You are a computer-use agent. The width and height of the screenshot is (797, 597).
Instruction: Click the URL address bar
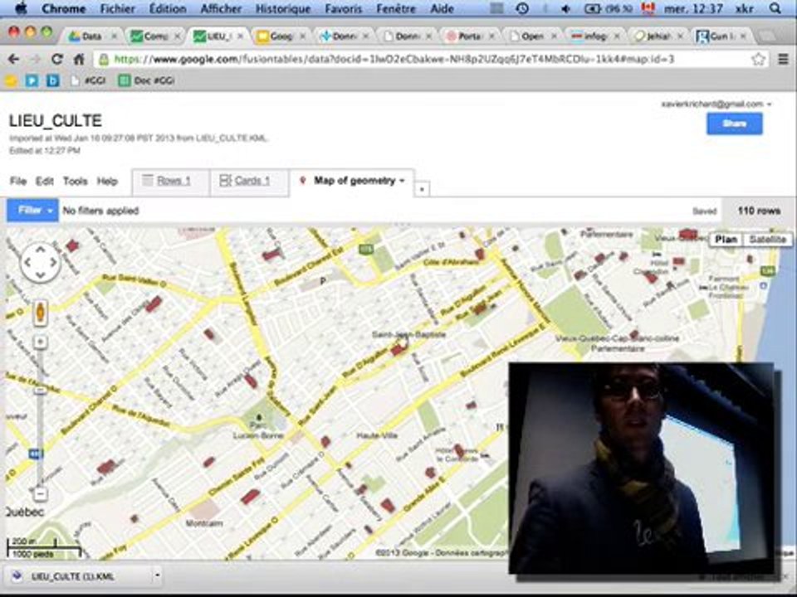click(426, 60)
